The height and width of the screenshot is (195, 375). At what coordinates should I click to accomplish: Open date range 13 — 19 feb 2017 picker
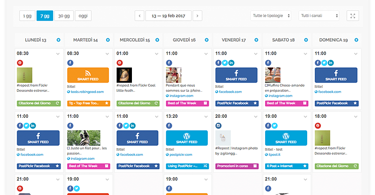pos(169,16)
